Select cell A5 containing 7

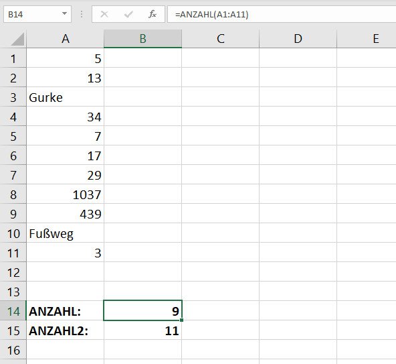pos(65,136)
